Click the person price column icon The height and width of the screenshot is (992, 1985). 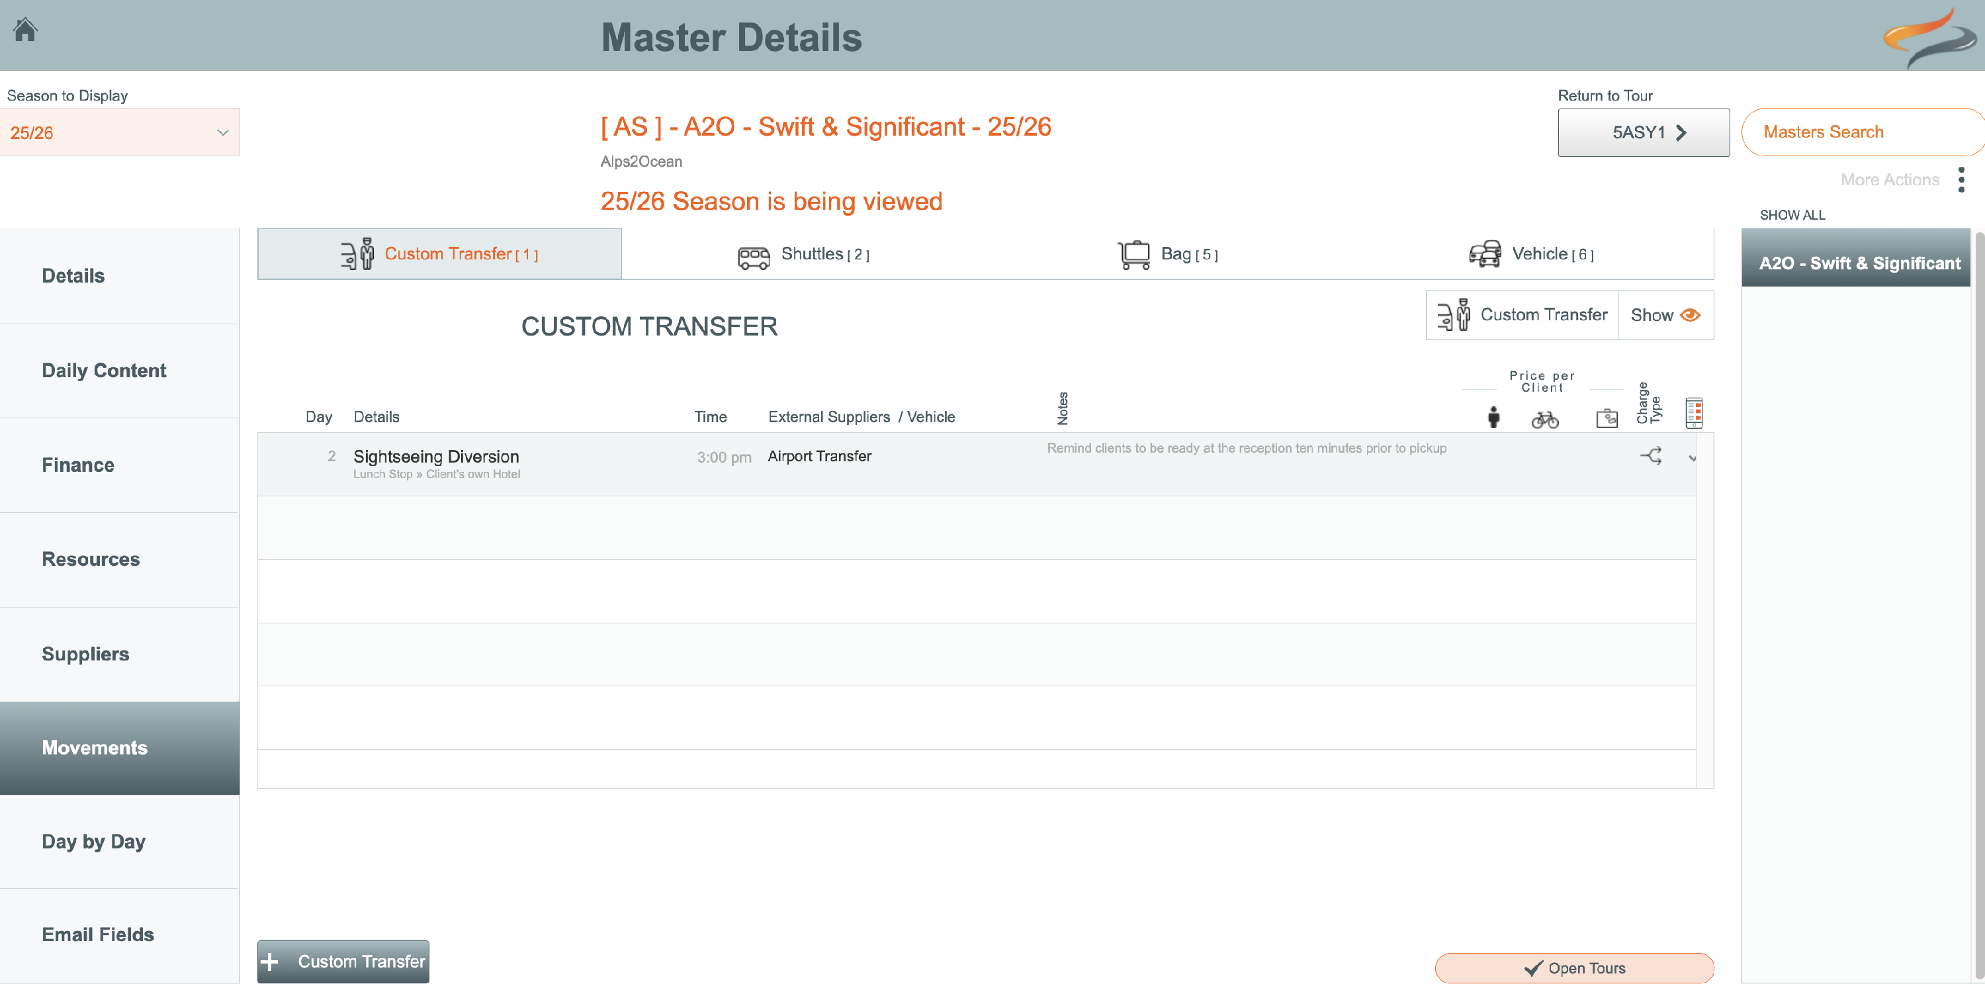pyautogui.click(x=1493, y=417)
